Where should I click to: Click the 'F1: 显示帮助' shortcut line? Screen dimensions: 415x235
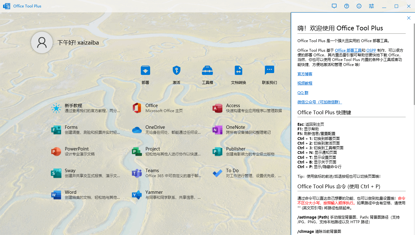pyautogui.click(x=308, y=129)
